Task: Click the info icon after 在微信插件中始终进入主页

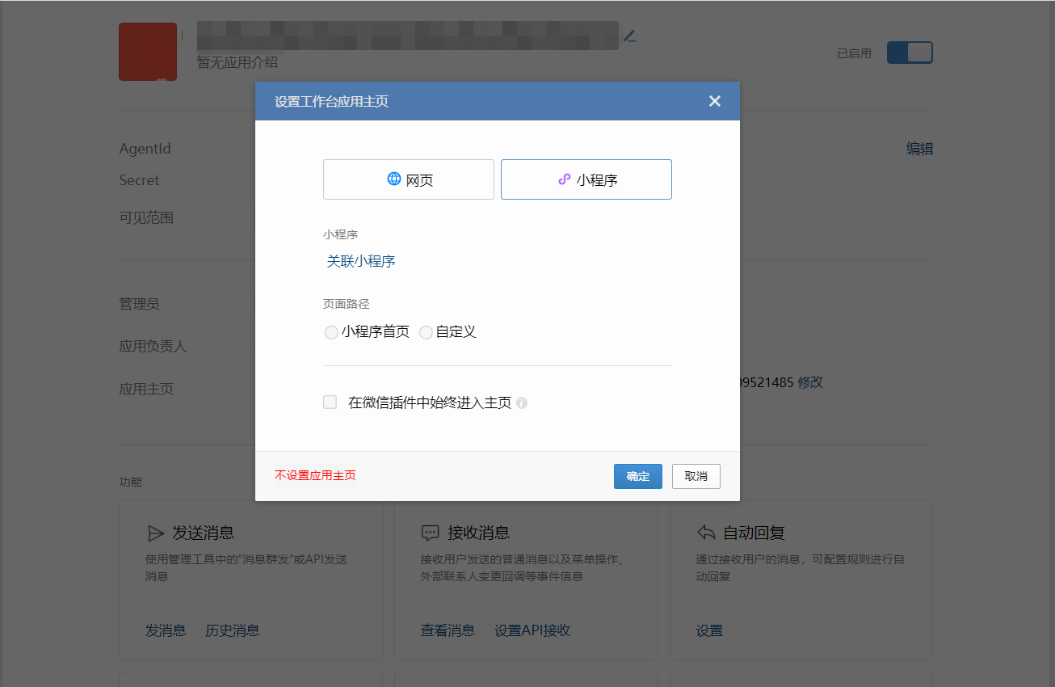Action: 522,403
